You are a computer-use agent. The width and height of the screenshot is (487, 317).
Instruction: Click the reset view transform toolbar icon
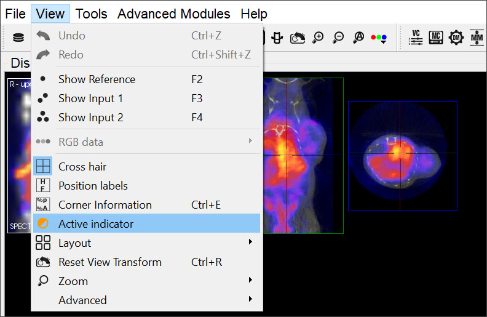pos(298,38)
